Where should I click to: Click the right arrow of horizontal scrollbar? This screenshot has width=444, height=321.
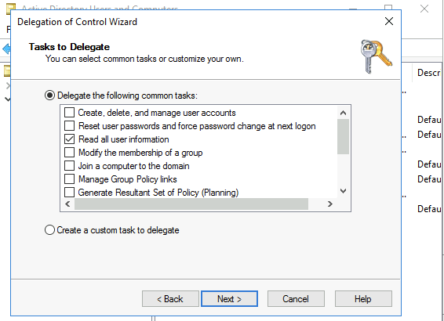[x=330, y=204]
